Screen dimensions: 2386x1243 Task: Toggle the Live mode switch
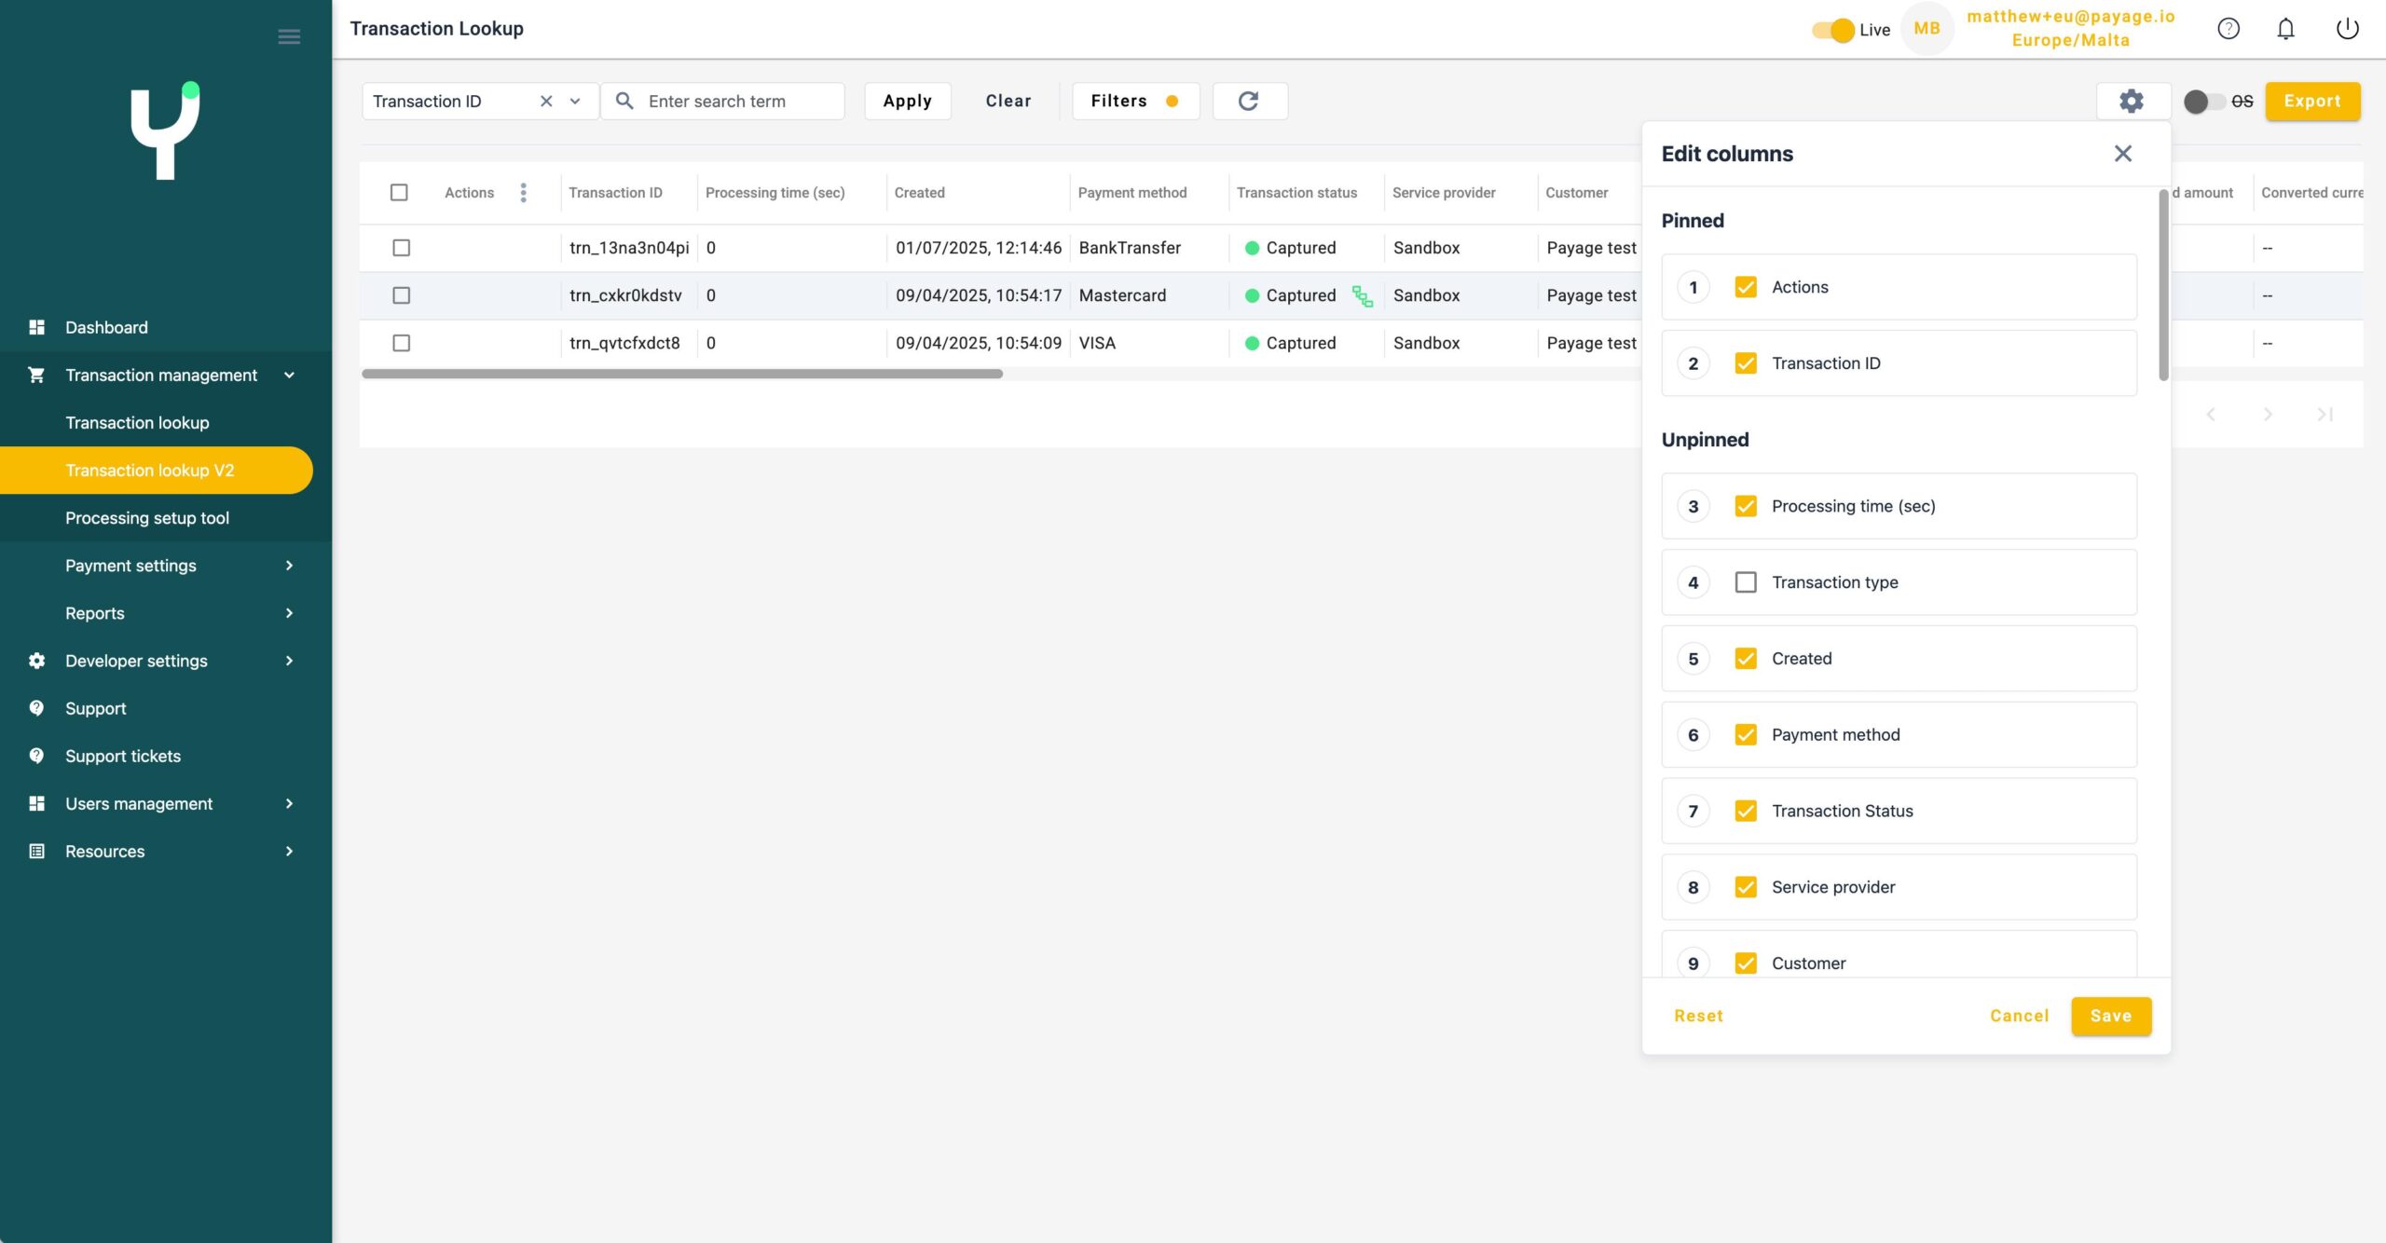click(1832, 30)
